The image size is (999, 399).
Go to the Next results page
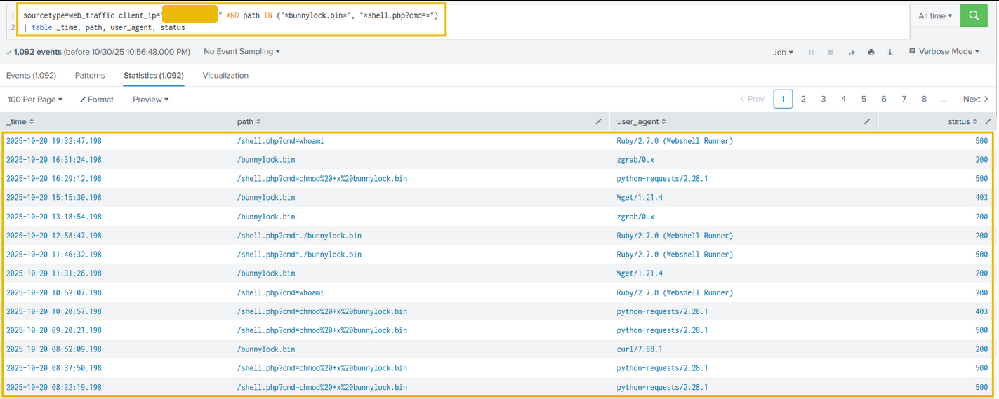click(975, 100)
